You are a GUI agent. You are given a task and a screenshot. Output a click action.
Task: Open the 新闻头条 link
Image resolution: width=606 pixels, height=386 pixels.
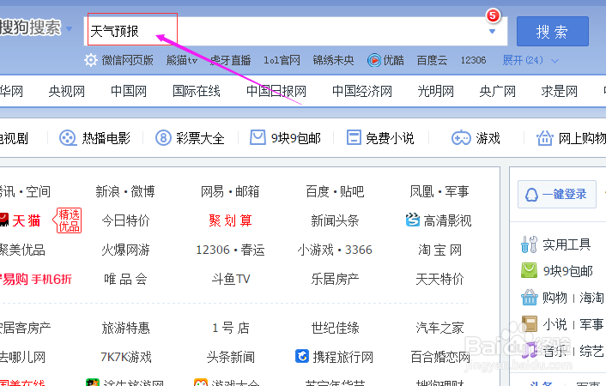pos(335,220)
